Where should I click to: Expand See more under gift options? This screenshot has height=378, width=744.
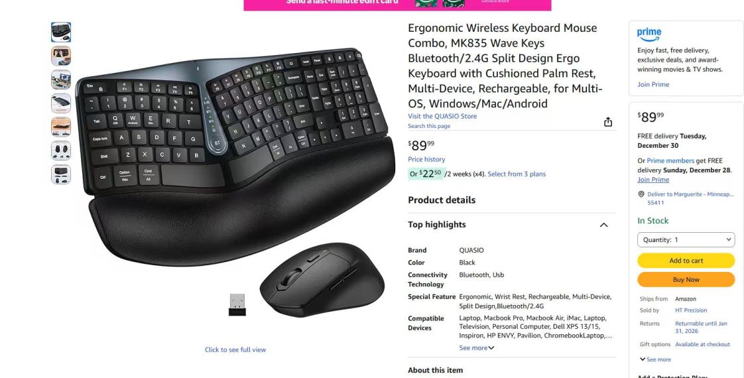[655, 359]
